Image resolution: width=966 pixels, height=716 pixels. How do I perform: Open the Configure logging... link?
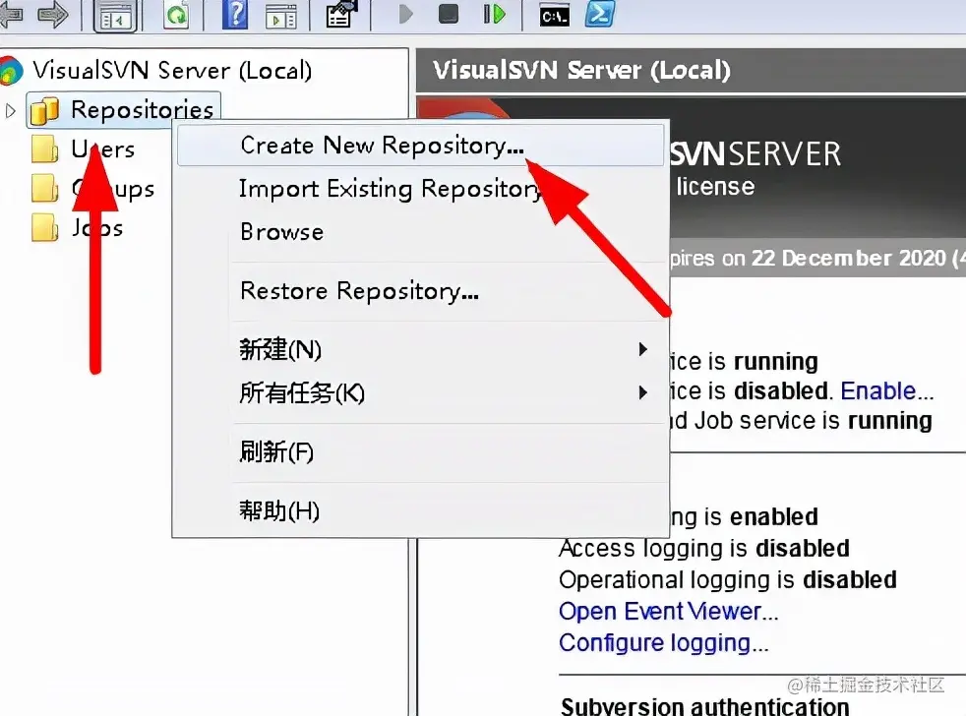click(663, 642)
